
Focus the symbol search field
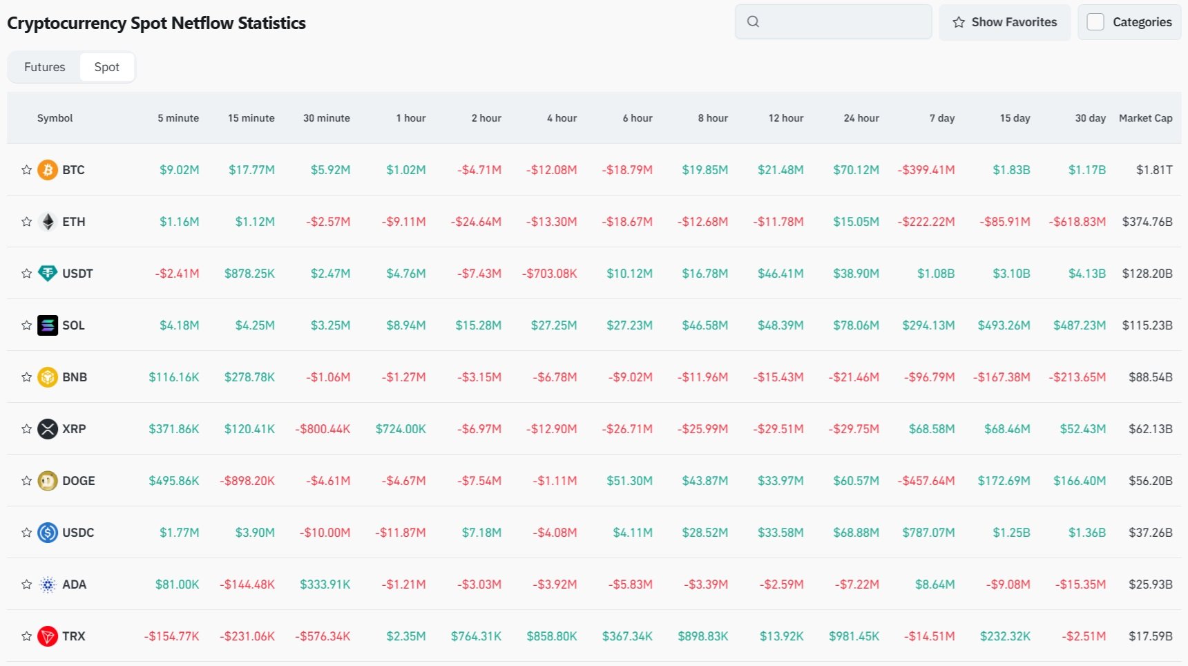pyautogui.click(x=834, y=22)
